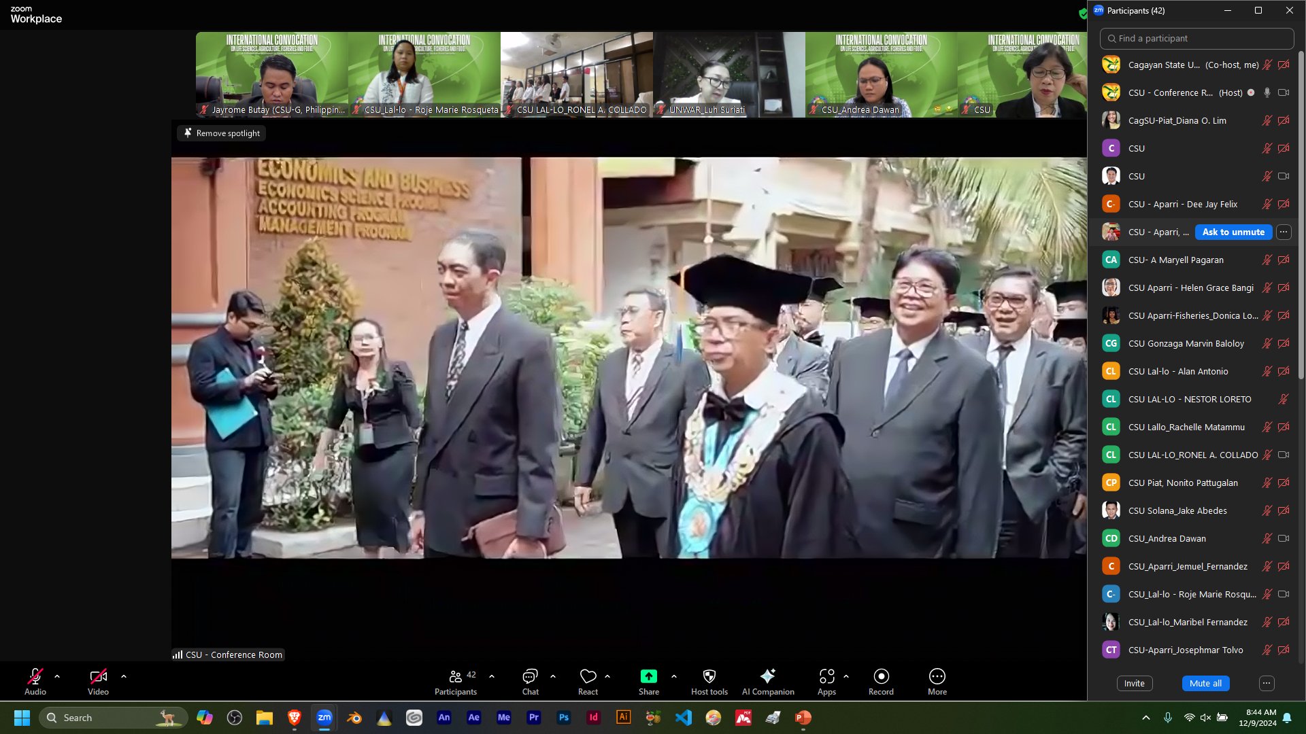Toggle the Participants panel button
Screen dimensions: 1306x734
click(455, 676)
